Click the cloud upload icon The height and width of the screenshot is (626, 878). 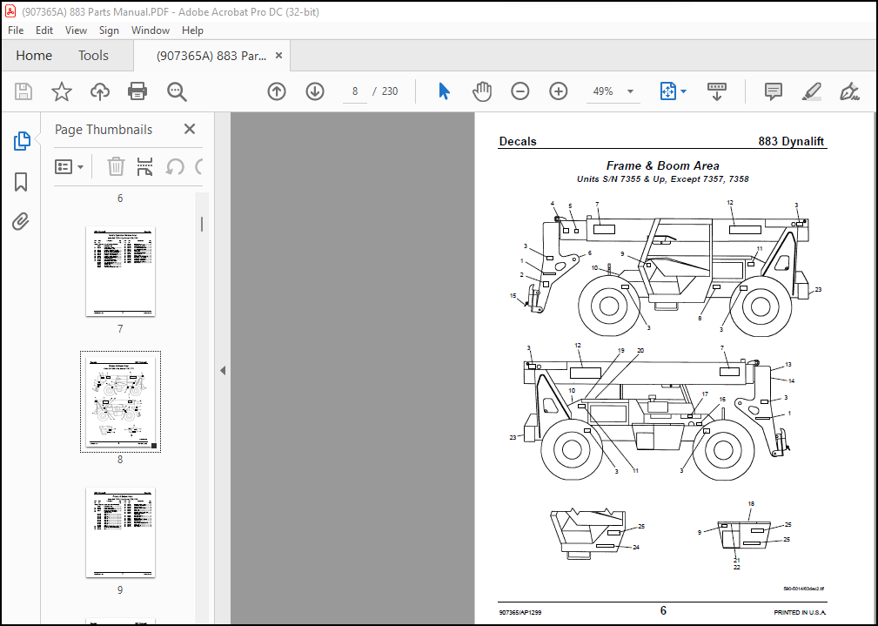[x=100, y=91]
